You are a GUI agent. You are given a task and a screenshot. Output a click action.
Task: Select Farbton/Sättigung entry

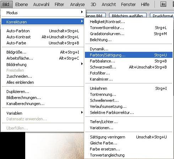click(x=129, y=55)
